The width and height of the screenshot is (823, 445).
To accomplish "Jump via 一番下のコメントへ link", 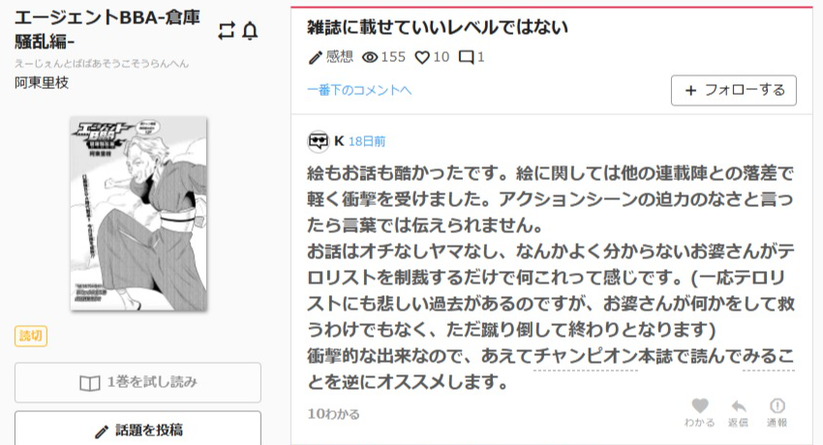I will click(x=359, y=90).
